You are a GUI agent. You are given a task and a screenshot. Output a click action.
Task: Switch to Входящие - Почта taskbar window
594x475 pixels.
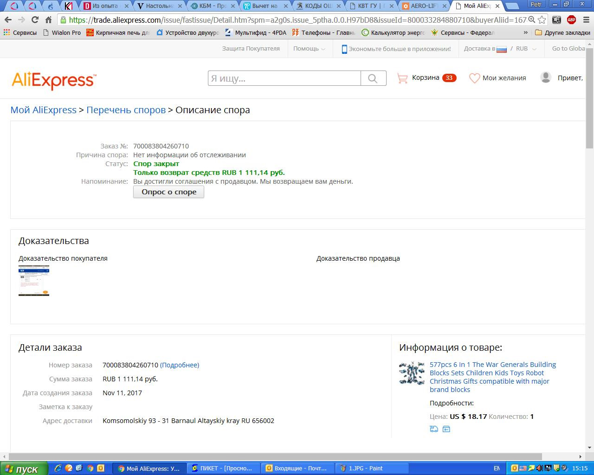point(297,469)
